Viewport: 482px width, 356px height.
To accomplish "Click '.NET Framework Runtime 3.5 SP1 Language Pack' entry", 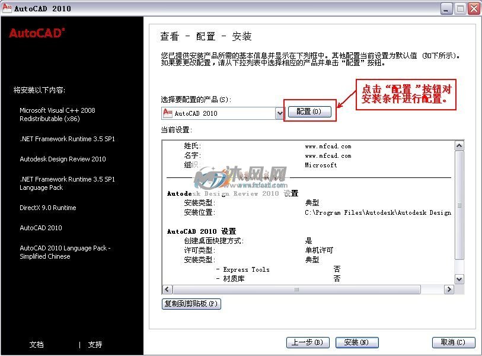I will tap(68, 183).
